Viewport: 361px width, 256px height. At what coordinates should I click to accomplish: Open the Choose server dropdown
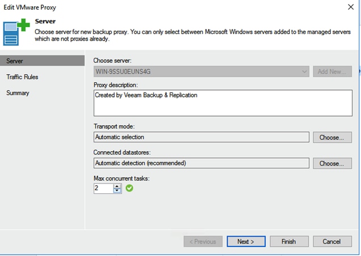202,71
